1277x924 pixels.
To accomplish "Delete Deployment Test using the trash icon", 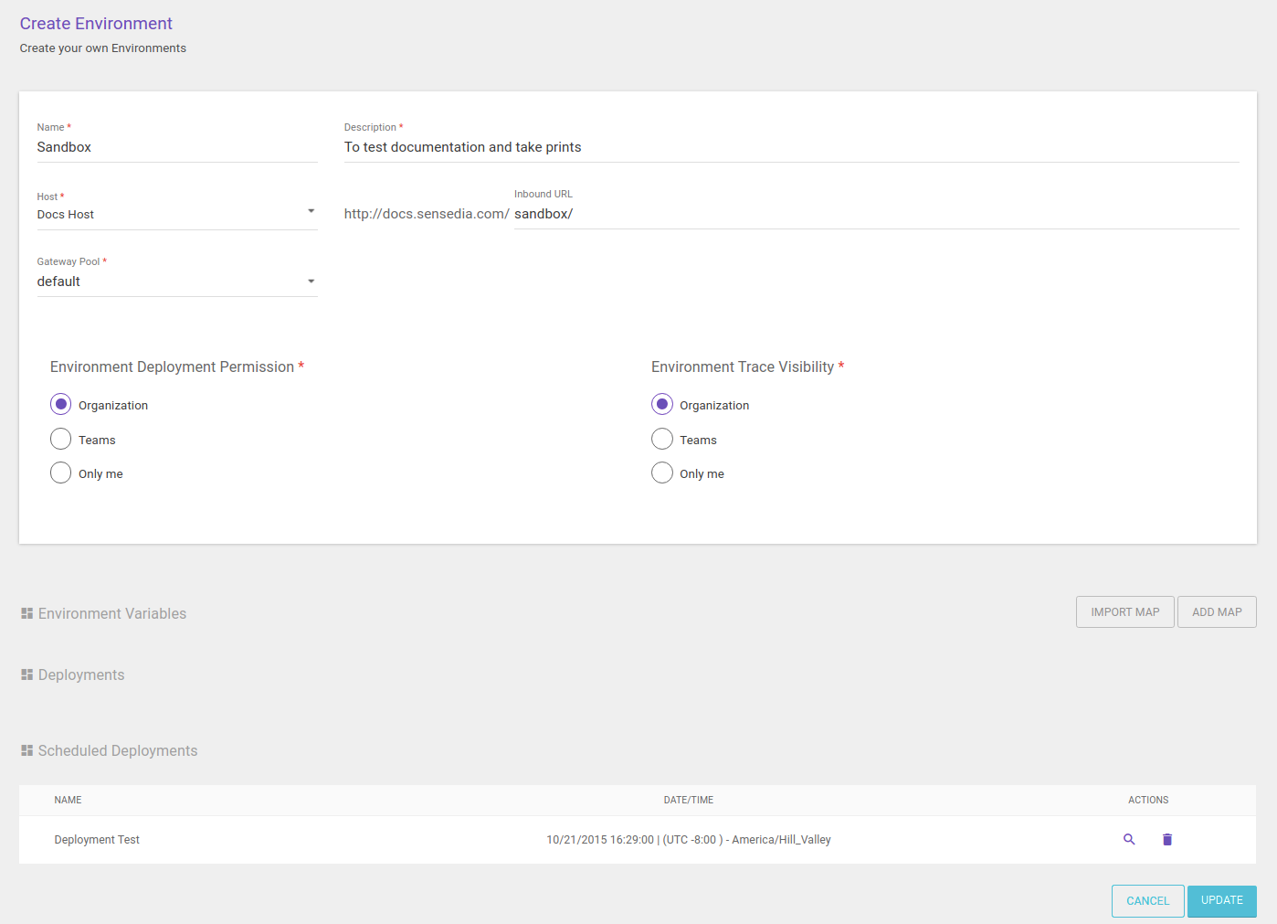I will (x=1166, y=839).
